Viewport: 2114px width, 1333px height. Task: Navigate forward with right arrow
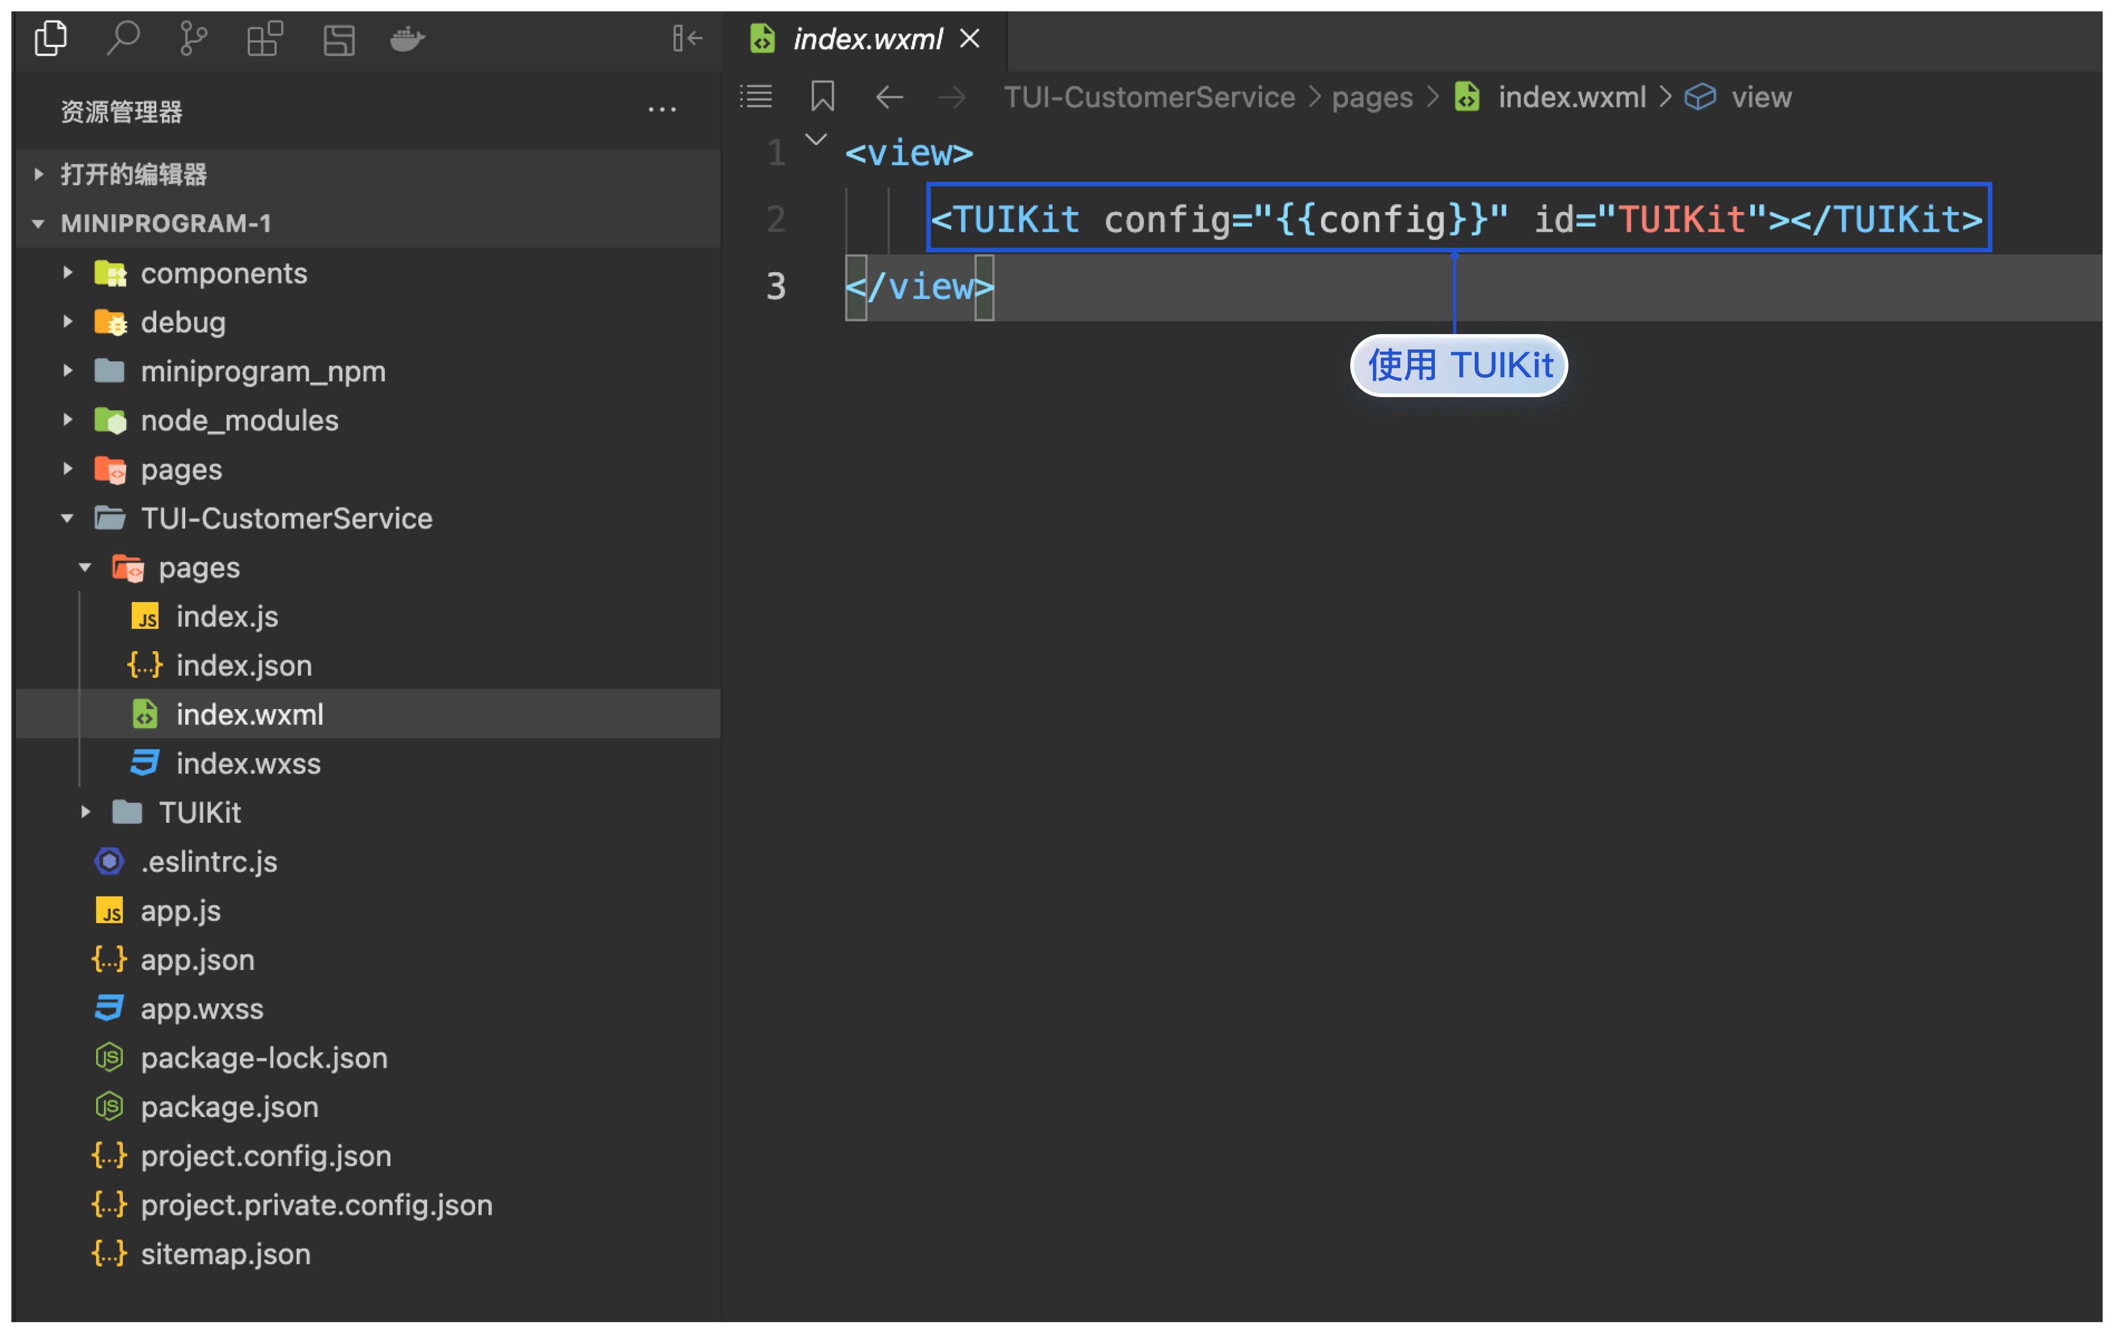pos(952,97)
